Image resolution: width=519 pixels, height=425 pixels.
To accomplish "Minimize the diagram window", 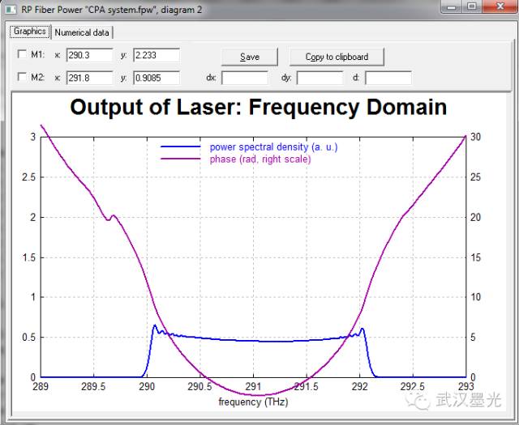I will click(452, 6).
